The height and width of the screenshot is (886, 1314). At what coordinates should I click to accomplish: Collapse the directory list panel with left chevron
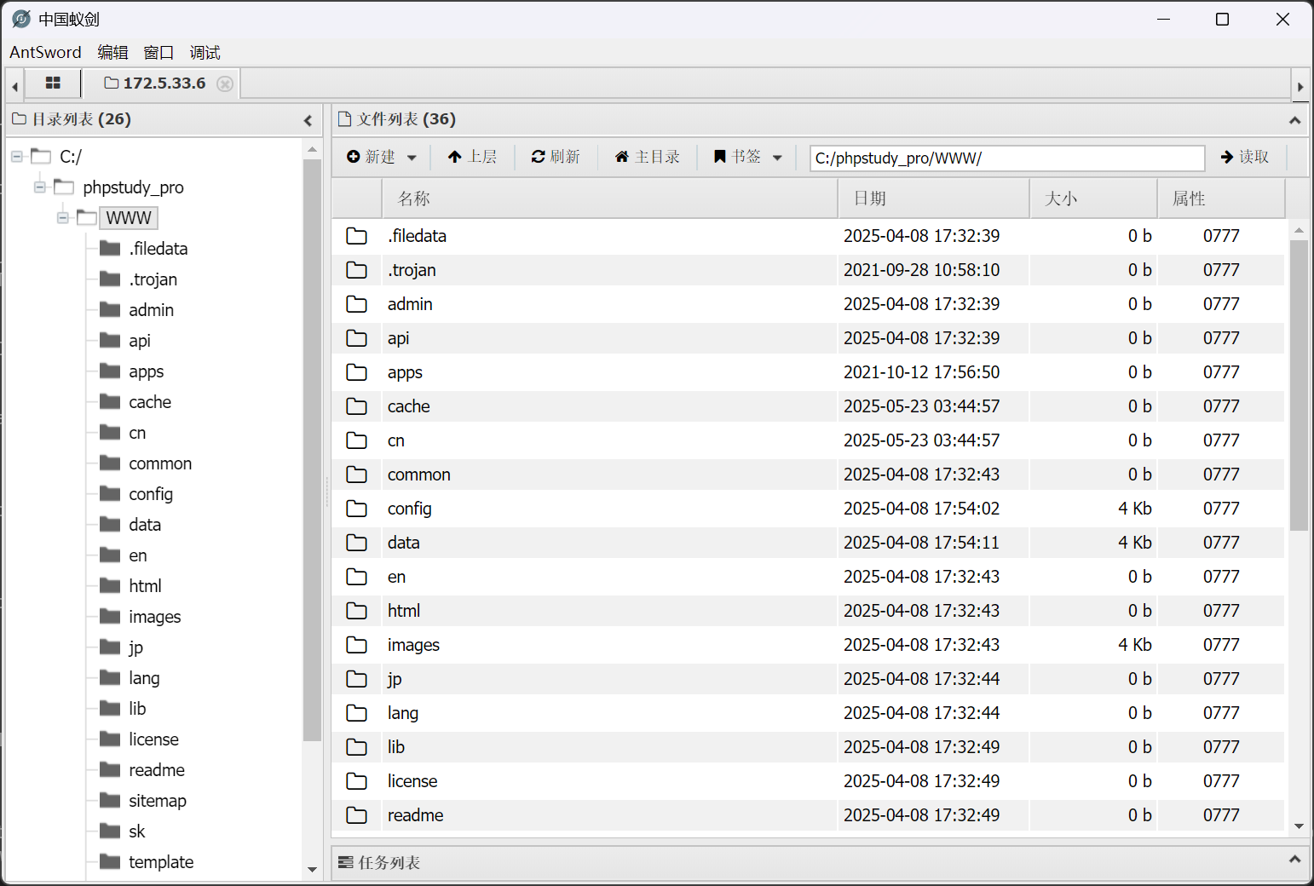(308, 121)
